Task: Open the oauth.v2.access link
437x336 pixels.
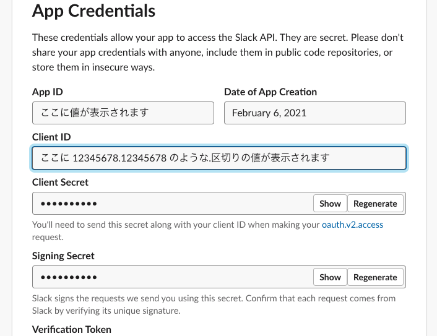Action: [352, 225]
